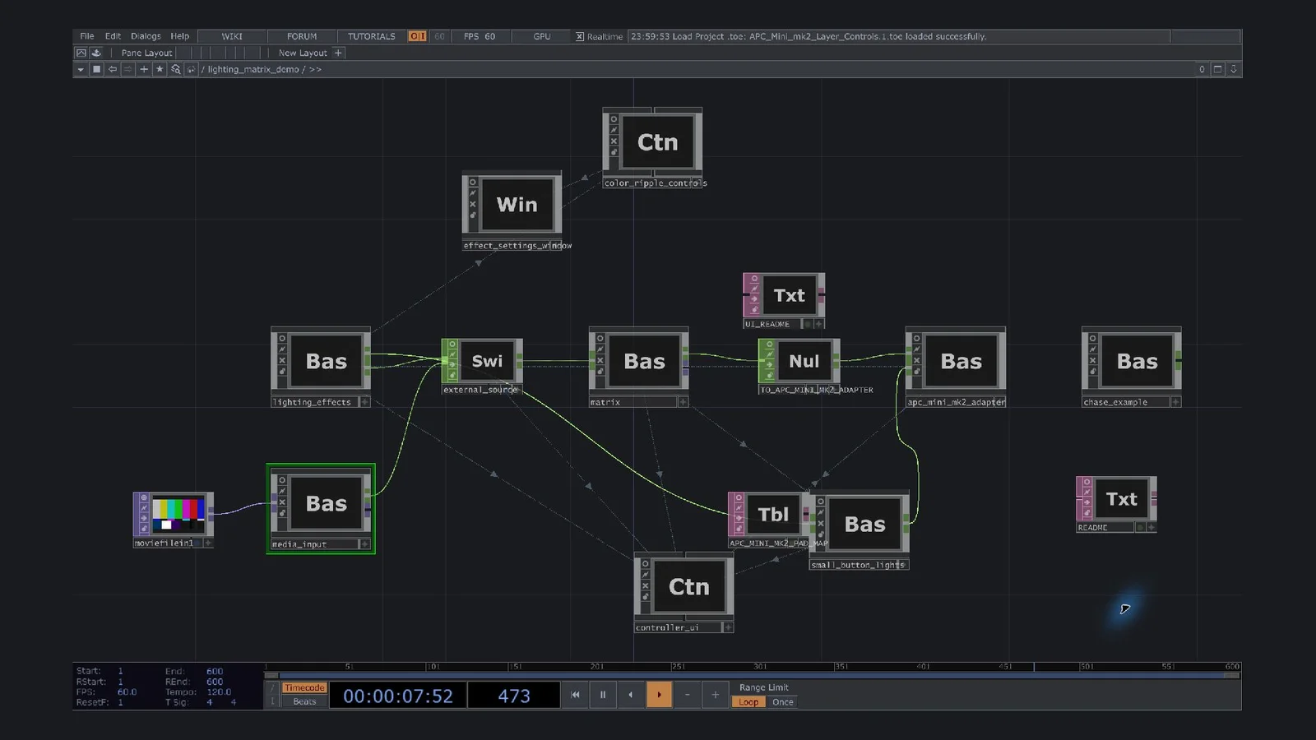The width and height of the screenshot is (1316, 740).
Task: Open the FORUM link button
Action: click(x=302, y=36)
